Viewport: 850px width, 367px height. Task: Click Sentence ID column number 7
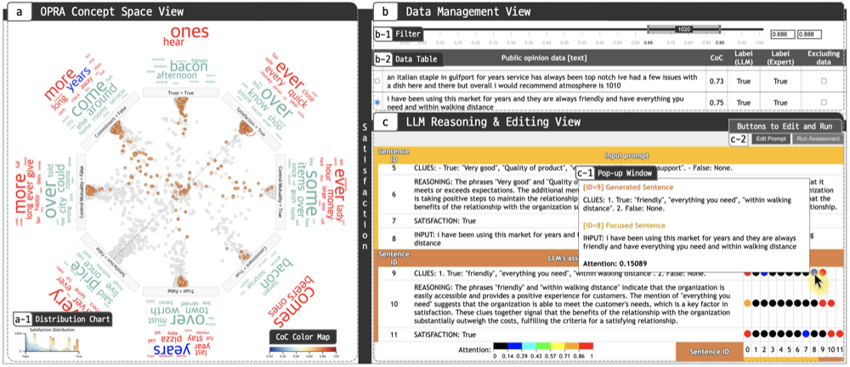point(806,351)
